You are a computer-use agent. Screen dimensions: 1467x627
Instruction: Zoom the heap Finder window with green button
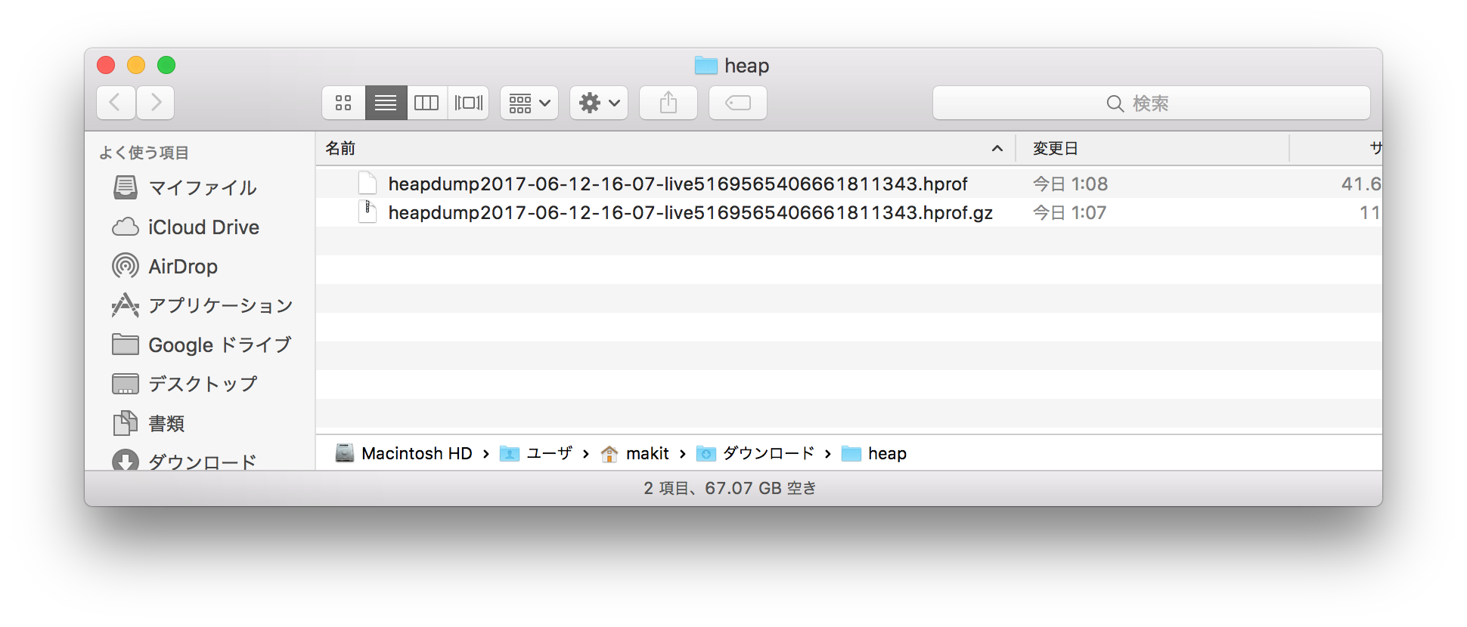[166, 65]
